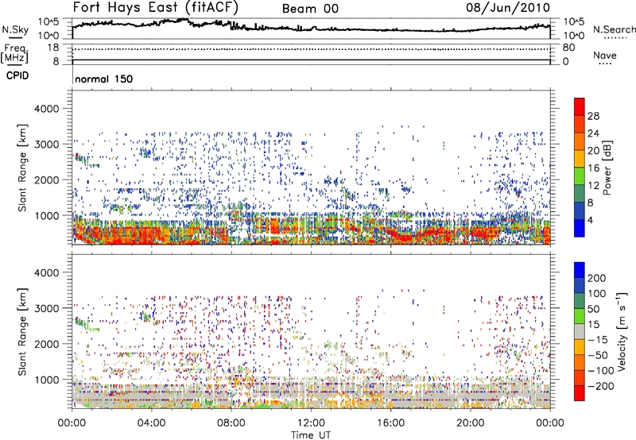Click the 'Fort Hays East (fitACF)' title
The height and width of the screenshot is (440, 636).
[156, 7]
